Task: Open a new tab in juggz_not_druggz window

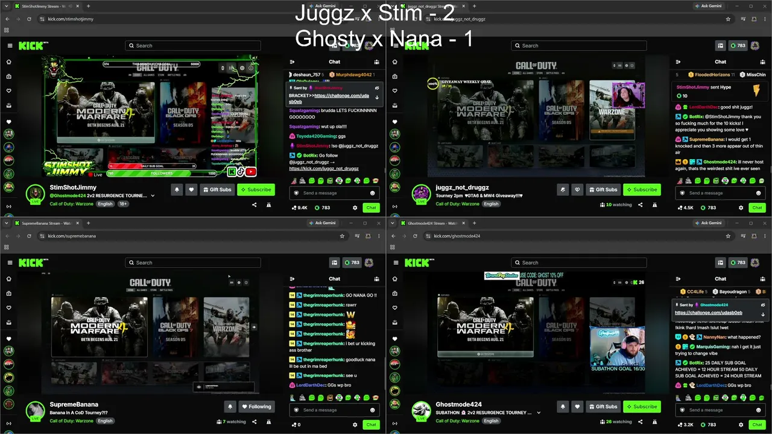Action: click(474, 6)
